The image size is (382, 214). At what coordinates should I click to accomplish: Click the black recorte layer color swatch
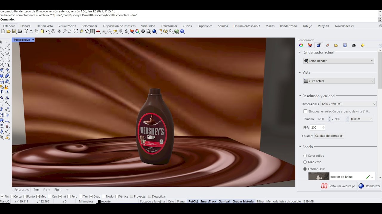click(99, 202)
